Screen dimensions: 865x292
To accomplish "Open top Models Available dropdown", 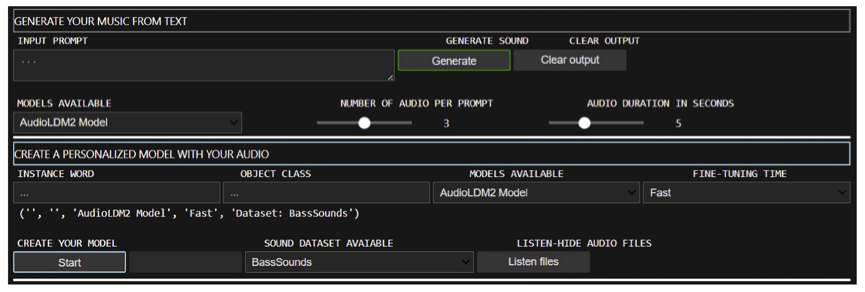I will [x=127, y=123].
